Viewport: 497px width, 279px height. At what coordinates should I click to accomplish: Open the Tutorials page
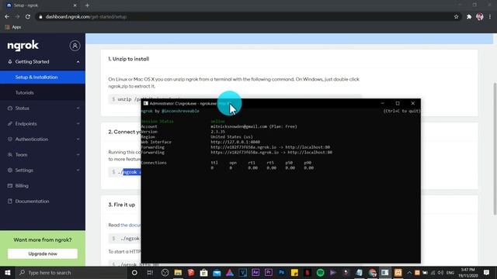[24, 93]
